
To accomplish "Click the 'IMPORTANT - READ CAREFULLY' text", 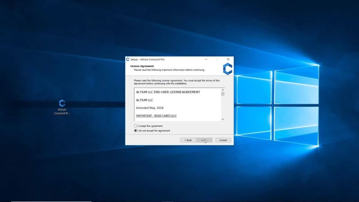I will tap(156, 116).
